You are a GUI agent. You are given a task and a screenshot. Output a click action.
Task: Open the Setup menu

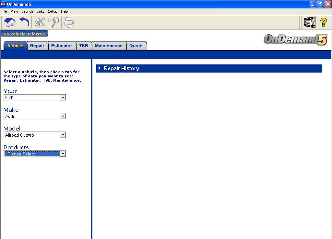click(53, 11)
